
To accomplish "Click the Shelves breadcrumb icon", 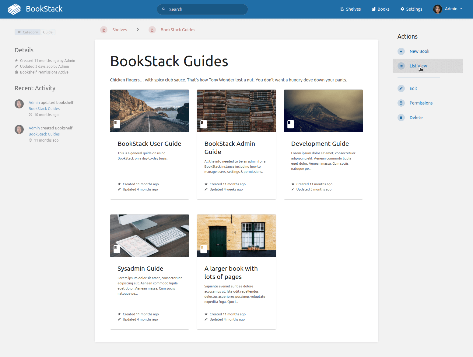I will [x=104, y=30].
